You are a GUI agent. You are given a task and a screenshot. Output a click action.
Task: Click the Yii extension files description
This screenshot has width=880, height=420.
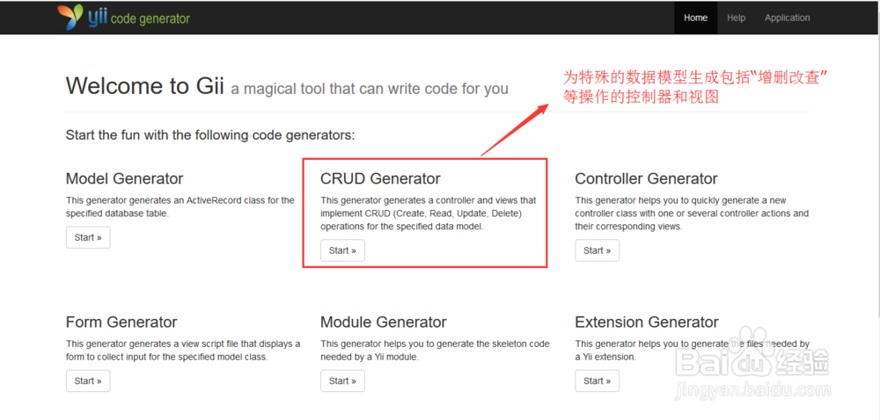pyautogui.click(x=692, y=350)
